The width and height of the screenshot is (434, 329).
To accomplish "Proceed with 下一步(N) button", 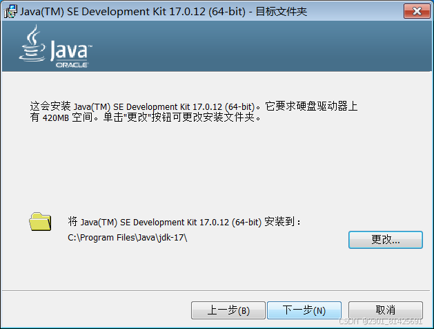I will (x=304, y=310).
